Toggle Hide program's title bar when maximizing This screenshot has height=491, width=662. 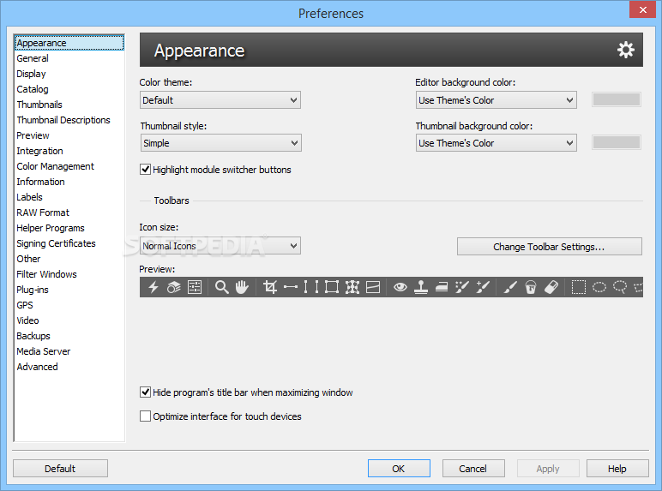(146, 392)
